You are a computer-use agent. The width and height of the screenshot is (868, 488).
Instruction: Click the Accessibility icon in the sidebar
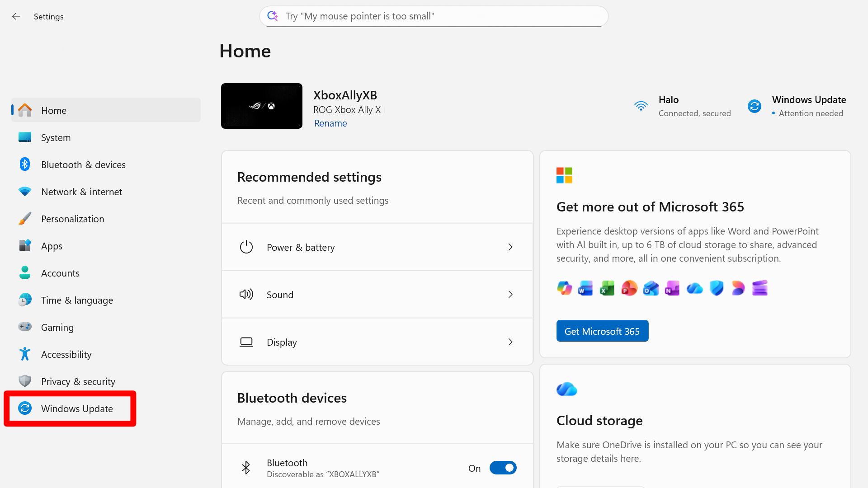pos(25,354)
